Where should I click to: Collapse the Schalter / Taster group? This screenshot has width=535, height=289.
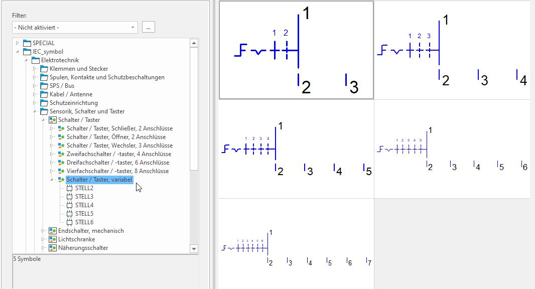[x=43, y=120]
